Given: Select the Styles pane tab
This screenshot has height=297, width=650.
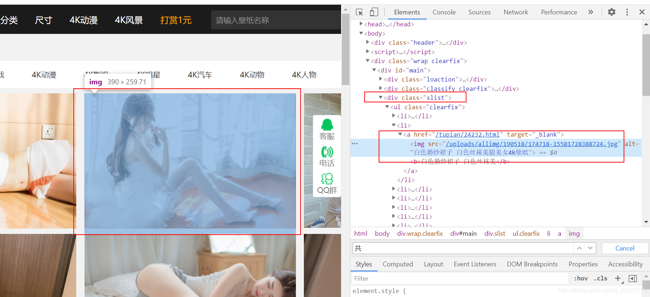Looking at the screenshot, I should pyautogui.click(x=364, y=264).
